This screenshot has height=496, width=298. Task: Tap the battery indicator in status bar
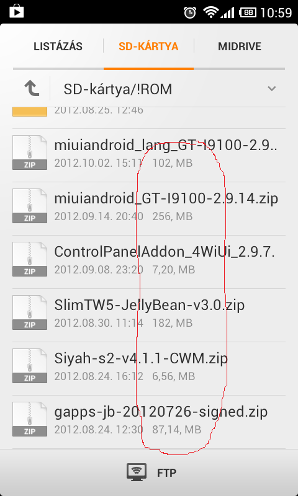click(x=248, y=12)
